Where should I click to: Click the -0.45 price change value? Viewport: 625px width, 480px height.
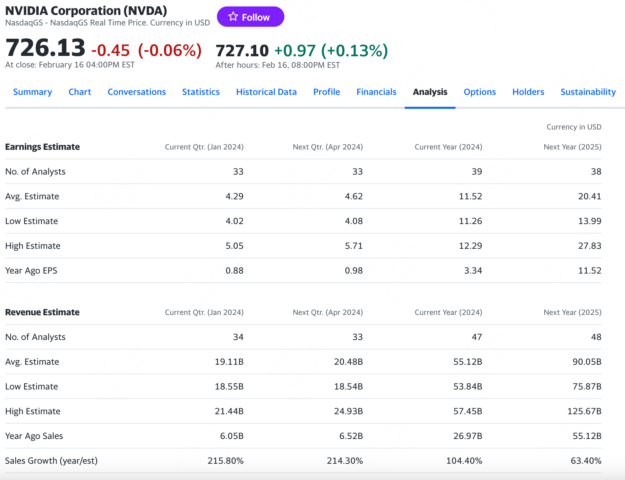coord(110,51)
